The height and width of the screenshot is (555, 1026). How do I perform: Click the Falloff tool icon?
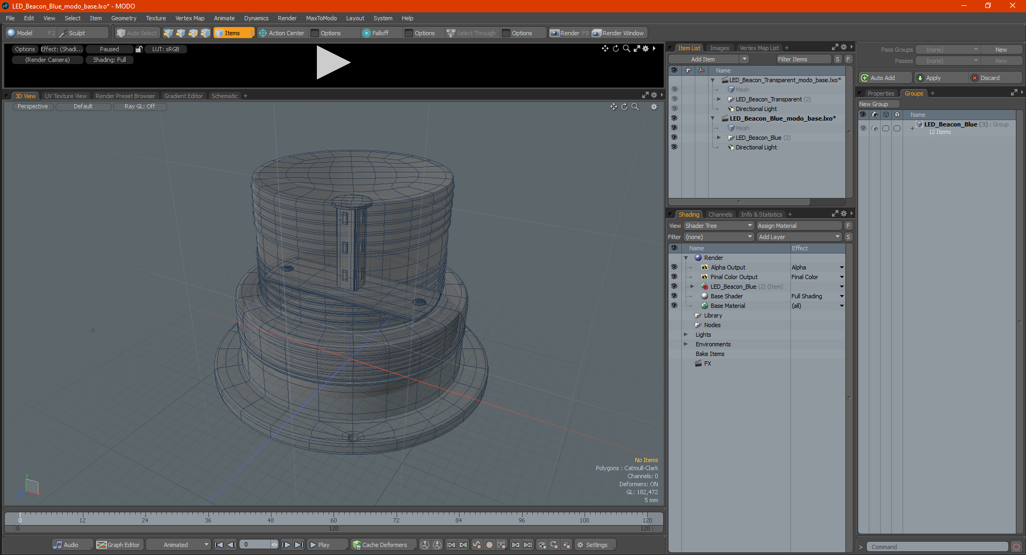click(x=366, y=33)
